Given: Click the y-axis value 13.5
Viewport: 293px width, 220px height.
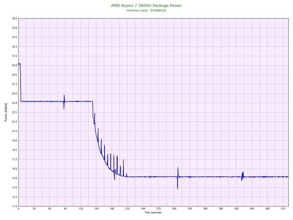Looking at the screenshot, I should click(14, 188).
